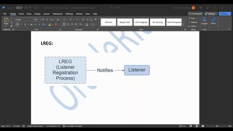Switch to the Draw tab

(29, 14)
